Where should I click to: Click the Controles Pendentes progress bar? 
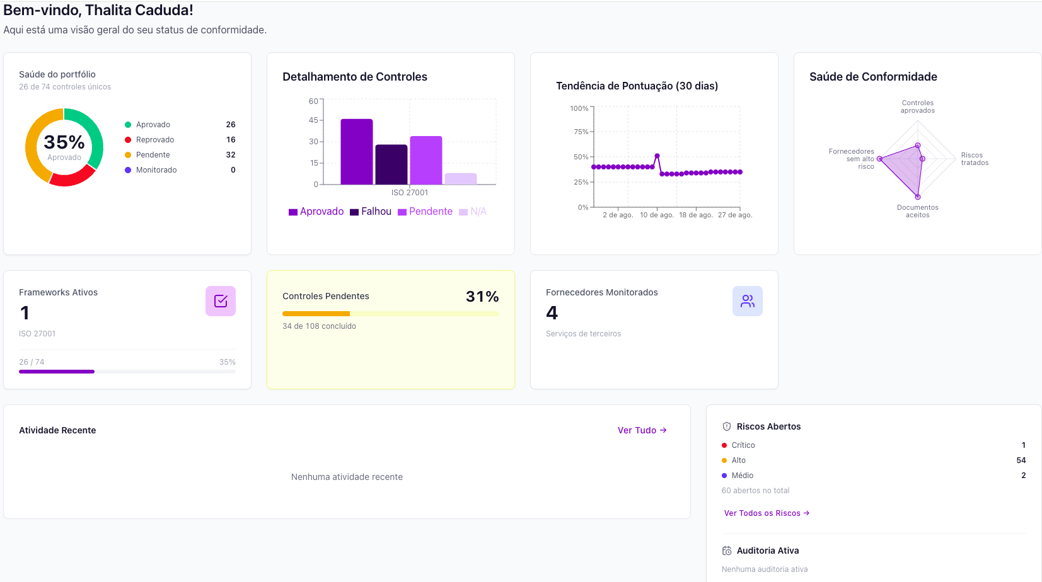click(391, 314)
